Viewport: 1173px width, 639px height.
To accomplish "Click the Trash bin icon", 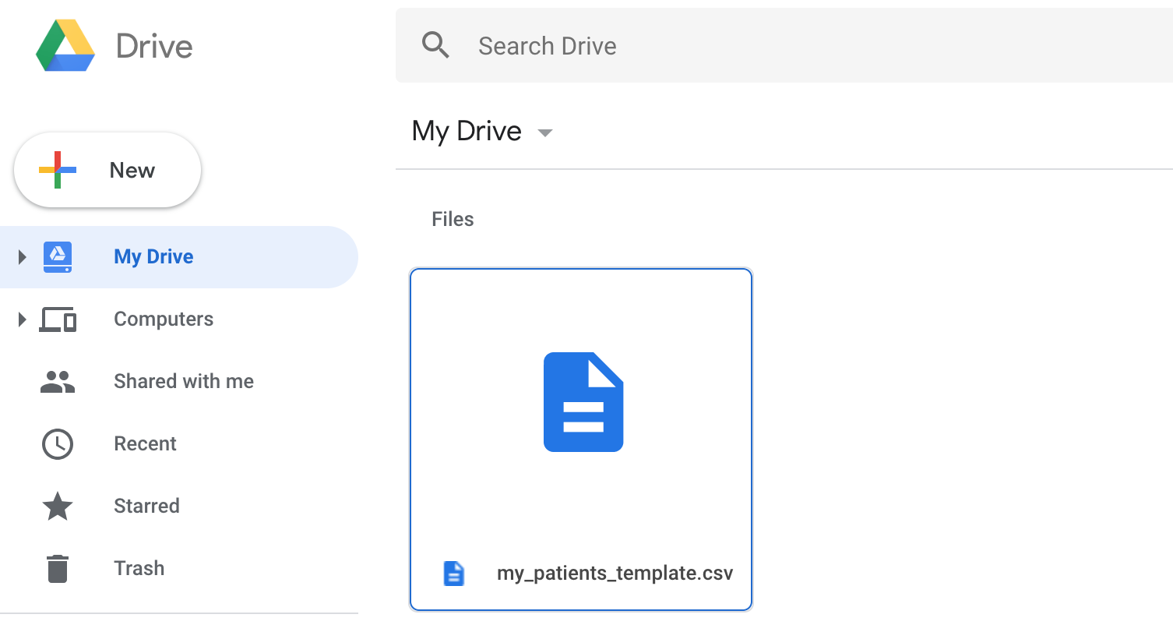I will (x=58, y=568).
